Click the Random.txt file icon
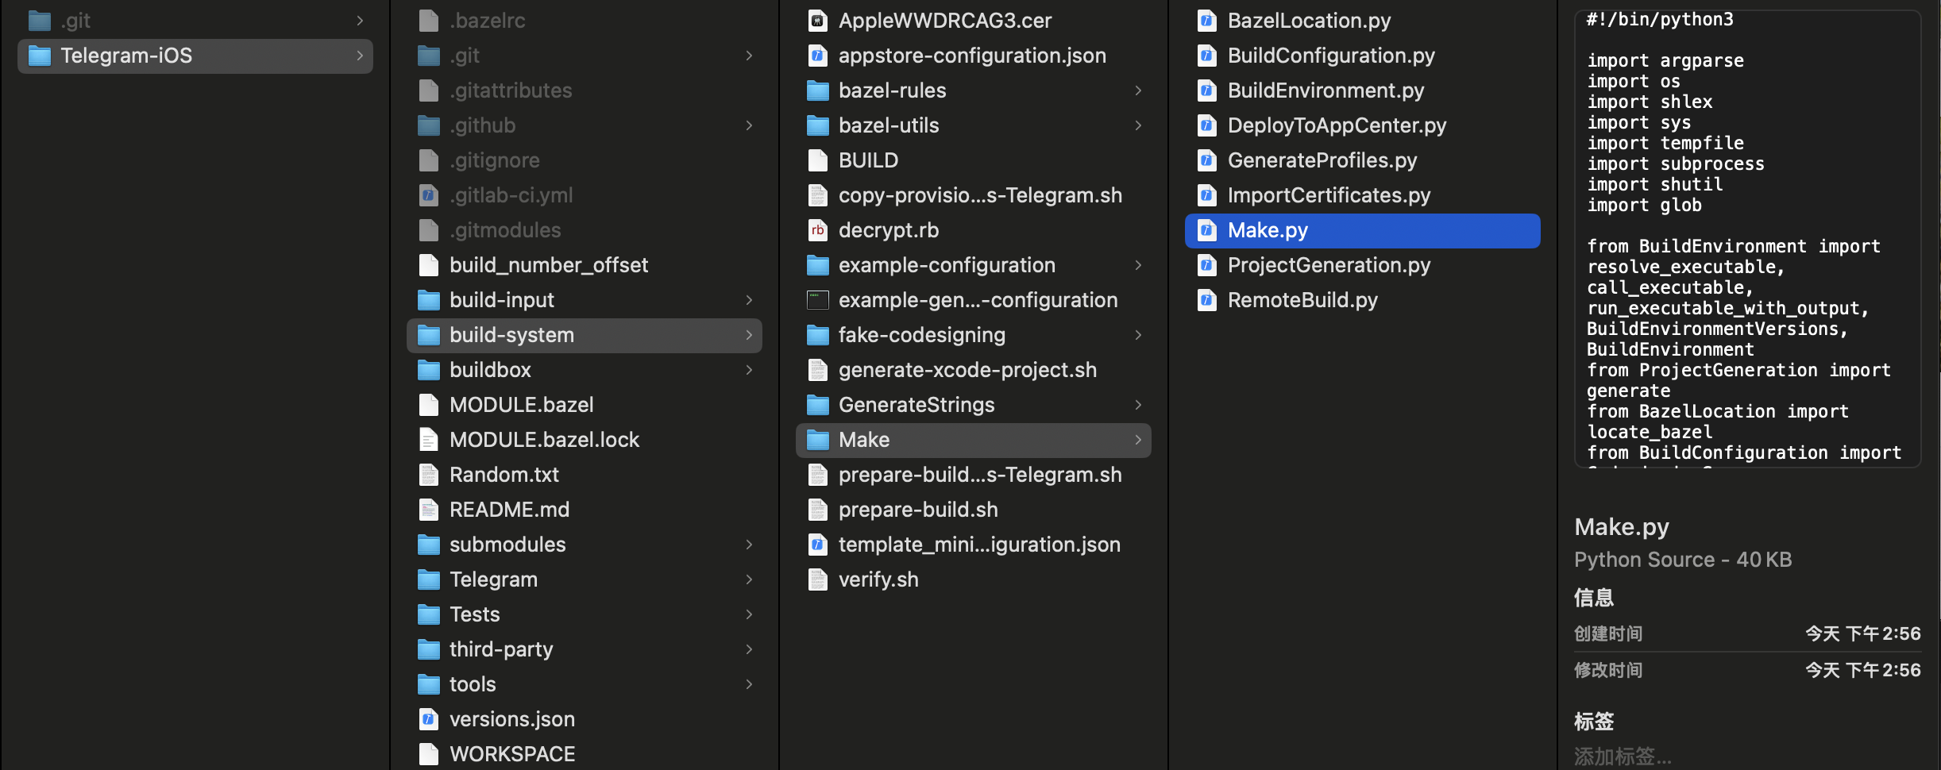Viewport: 1941px width, 770px height. tap(429, 475)
